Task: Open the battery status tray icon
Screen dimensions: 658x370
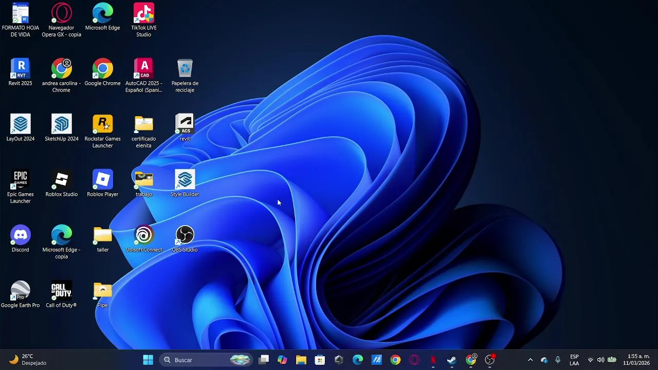Action: tap(612, 360)
